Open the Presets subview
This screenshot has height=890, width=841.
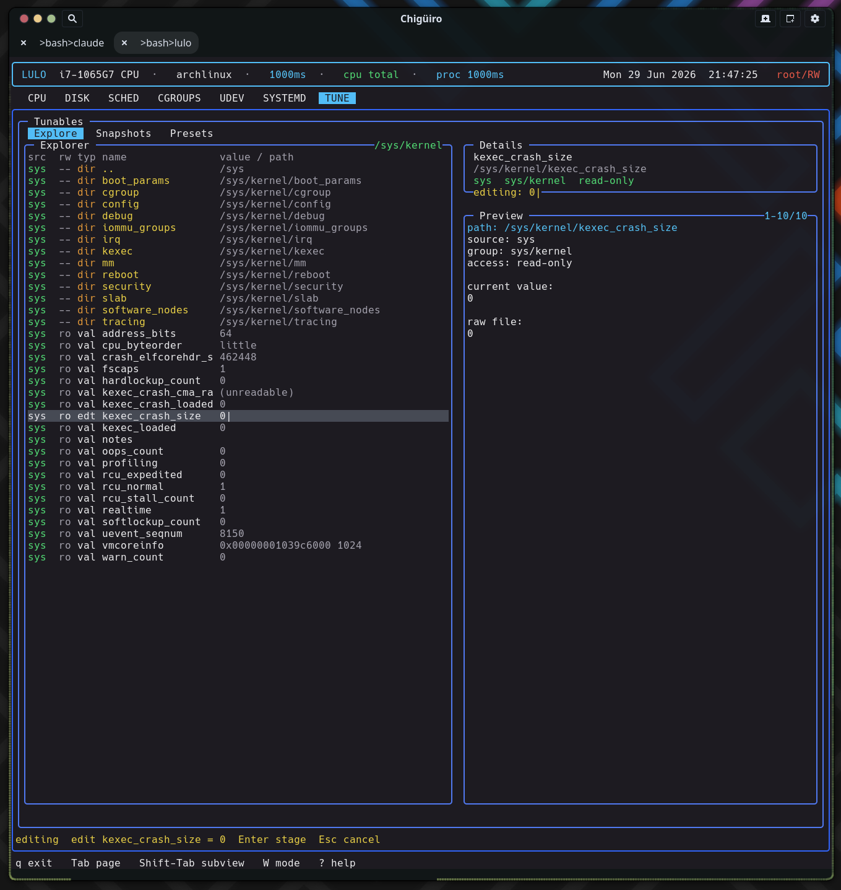click(192, 133)
